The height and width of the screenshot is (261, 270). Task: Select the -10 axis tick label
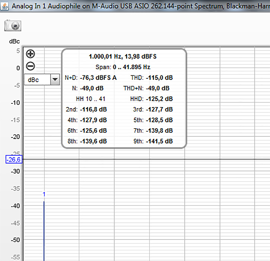(x=15, y=103)
